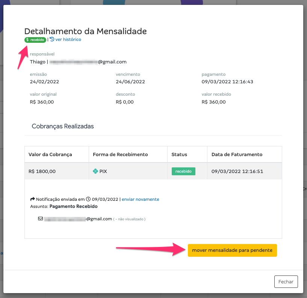The width and height of the screenshot is (307, 298).
Task: Click the email envelope icon
Action: click(41, 218)
